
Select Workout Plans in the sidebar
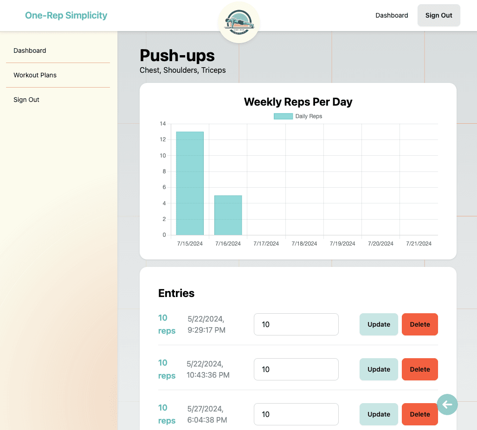[x=35, y=75]
